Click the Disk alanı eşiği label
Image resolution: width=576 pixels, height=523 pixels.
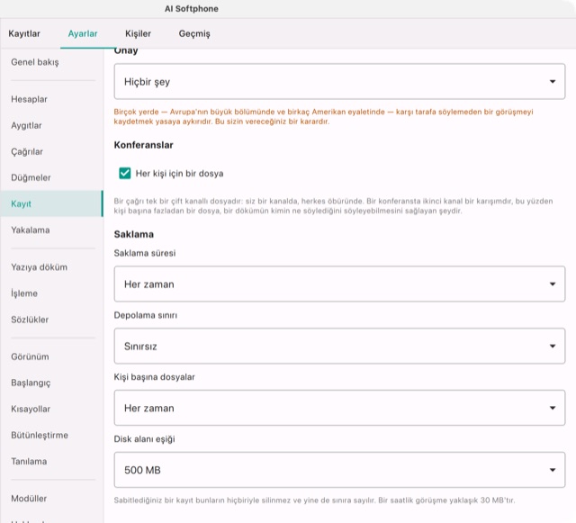point(144,439)
